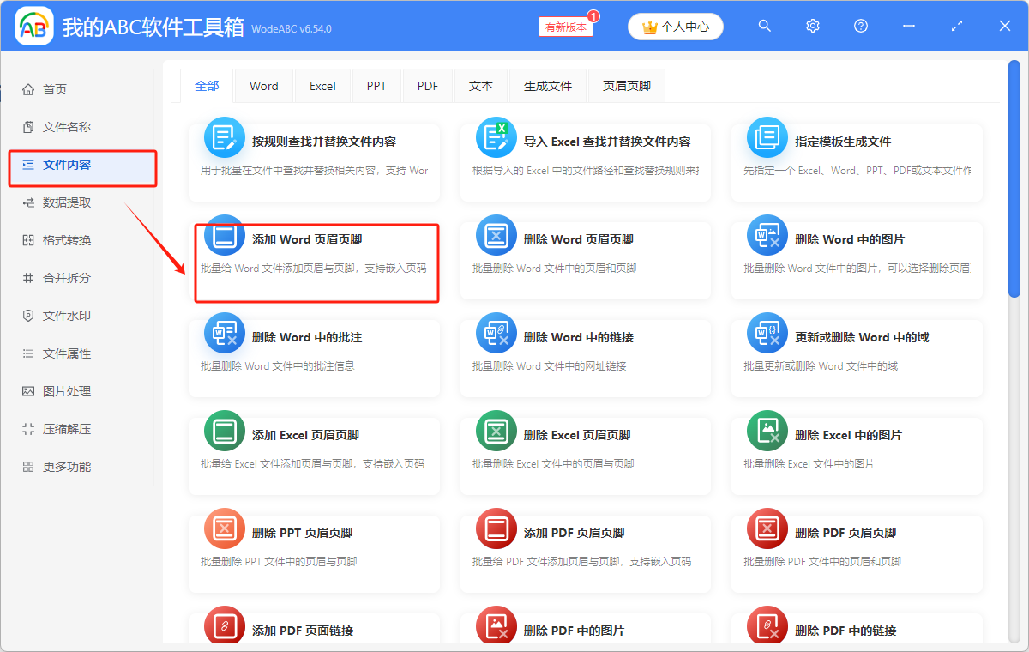
Task: Open the 添加 Word 页眉页脚 icon
Action: tap(225, 236)
